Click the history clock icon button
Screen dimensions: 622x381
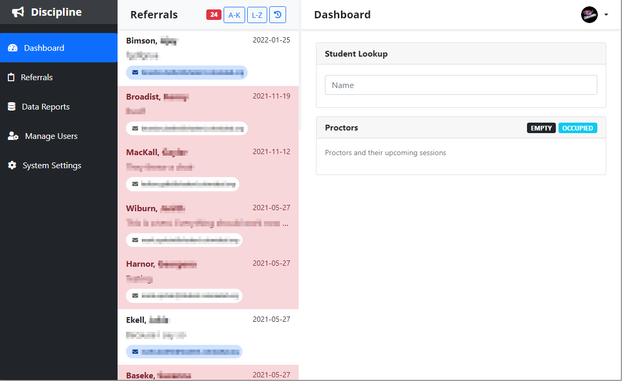278,15
